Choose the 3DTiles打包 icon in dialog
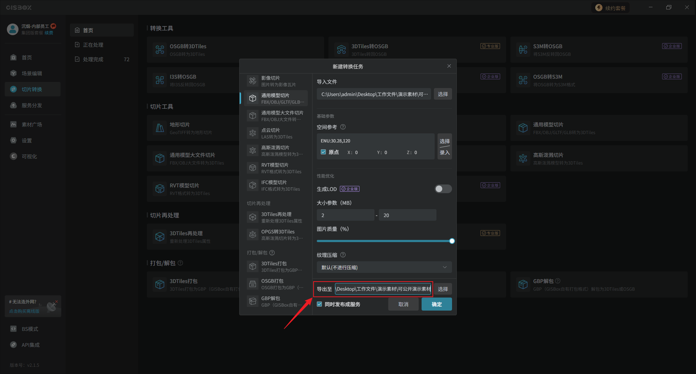The image size is (696, 374). [253, 266]
